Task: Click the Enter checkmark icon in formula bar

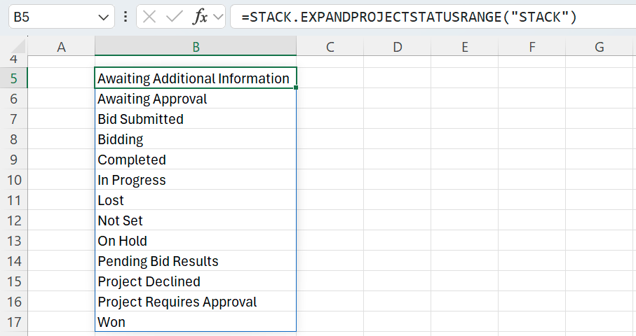Action: point(173,17)
